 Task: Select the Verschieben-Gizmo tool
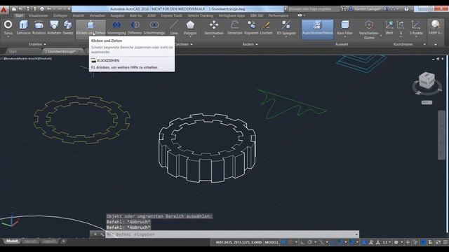click(369, 29)
